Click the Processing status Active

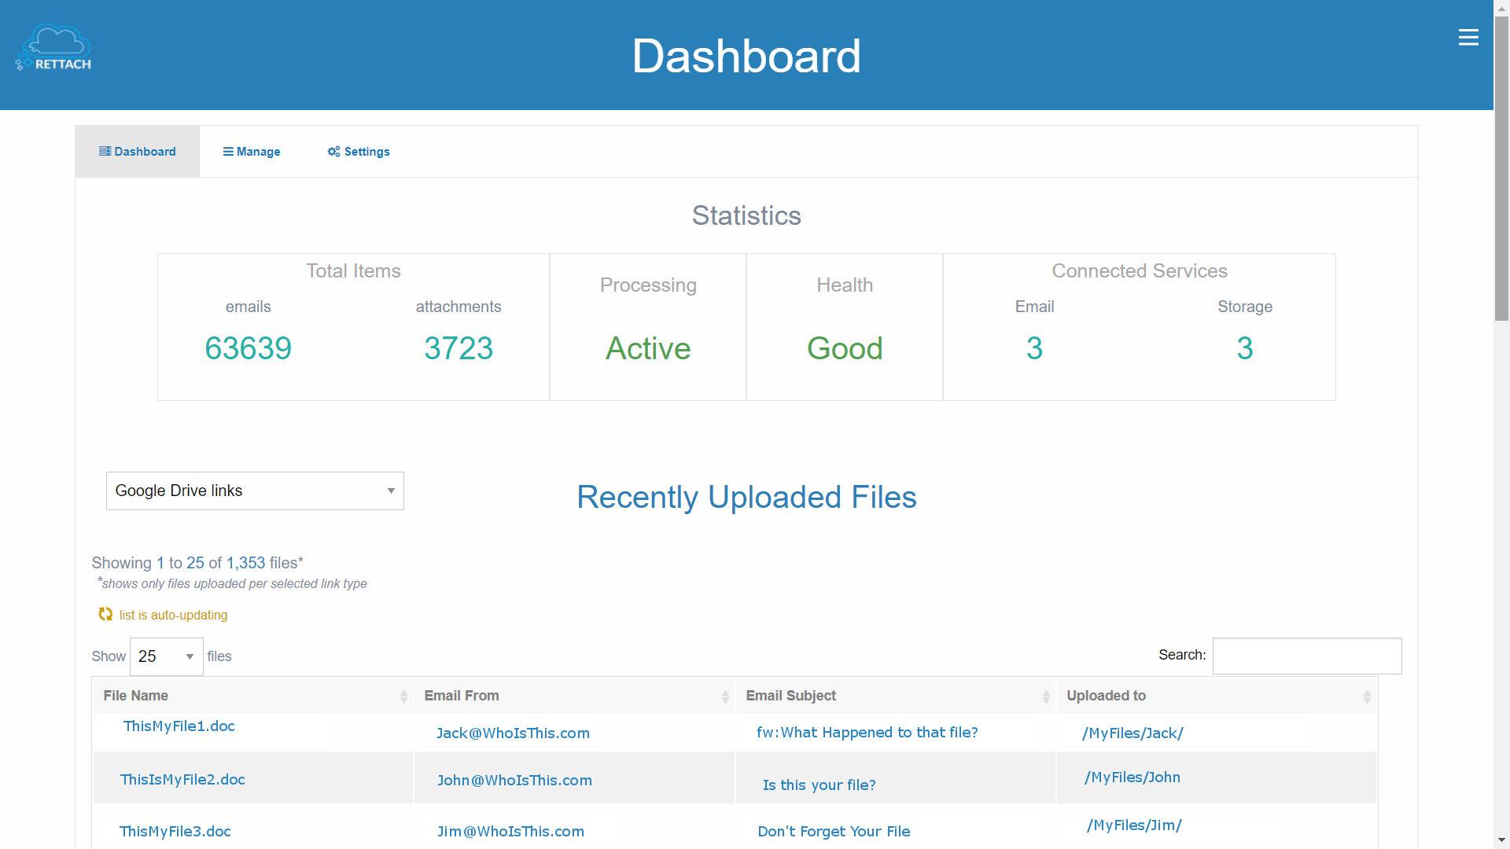(648, 348)
